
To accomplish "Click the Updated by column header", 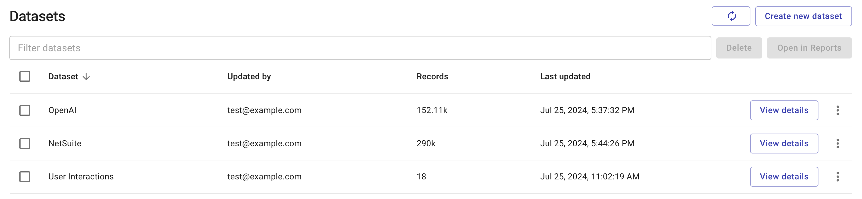I will pos(249,76).
